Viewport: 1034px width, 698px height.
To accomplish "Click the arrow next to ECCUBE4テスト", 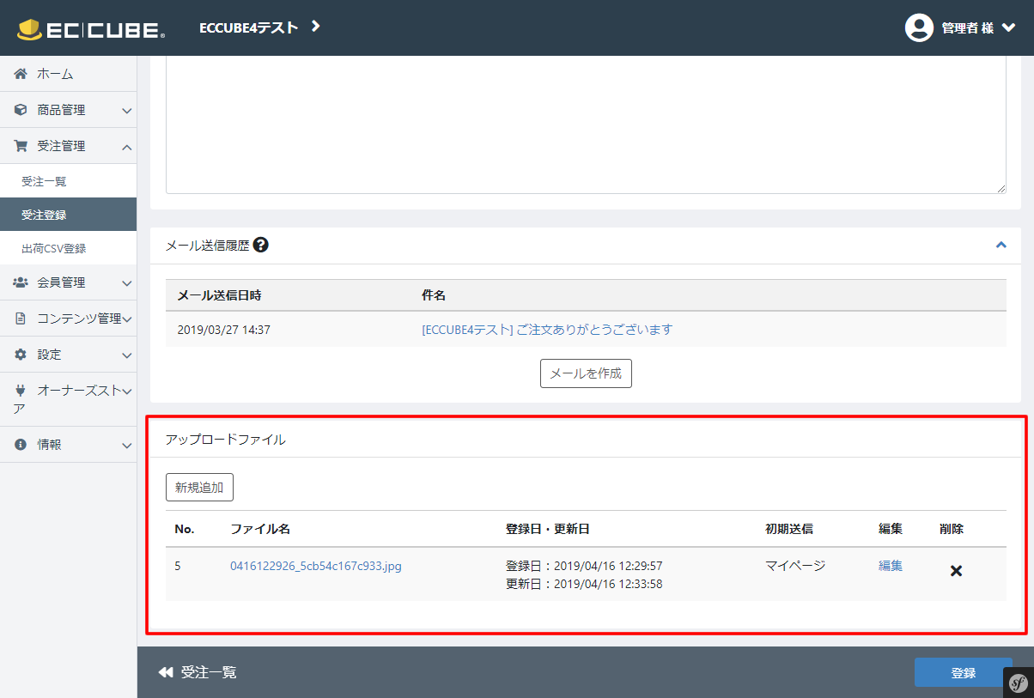I will pos(315,27).
